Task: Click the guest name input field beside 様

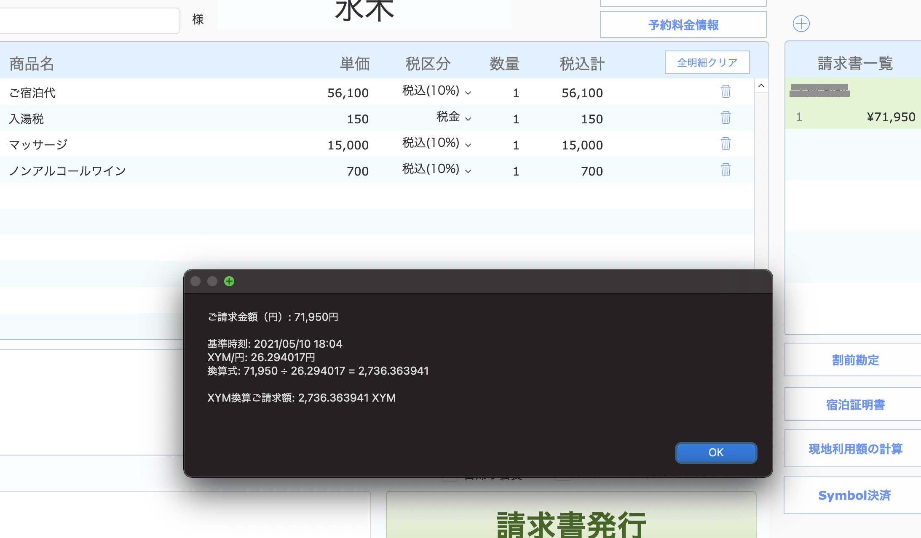Action: (88, 19)
